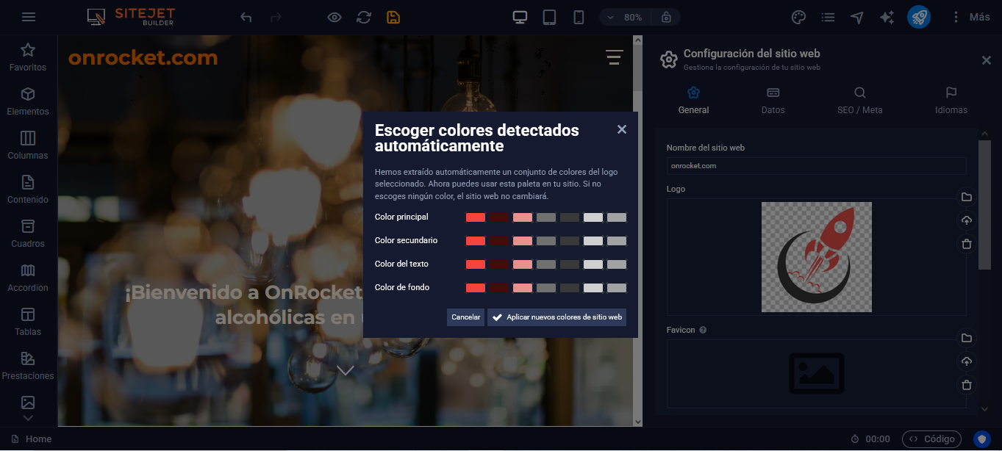Select the Datos tab
Image resolution: width=1002 pixels, height=451 pixels.
773,101
